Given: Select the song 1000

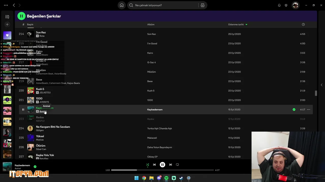Looking at the screenshot, I should tap(39, 99).
